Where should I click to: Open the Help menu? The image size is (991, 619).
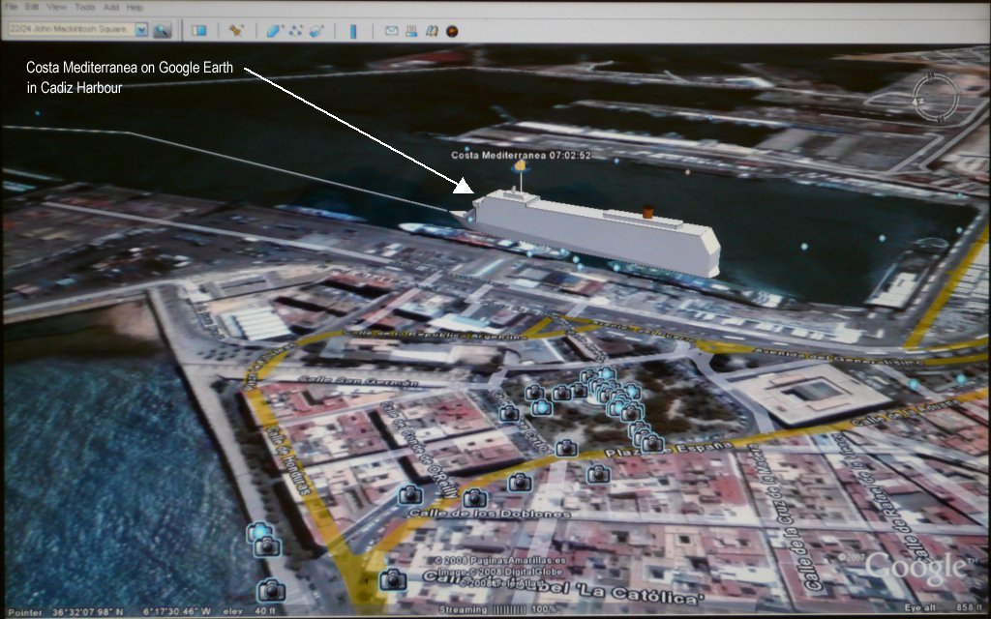(135, 7)
